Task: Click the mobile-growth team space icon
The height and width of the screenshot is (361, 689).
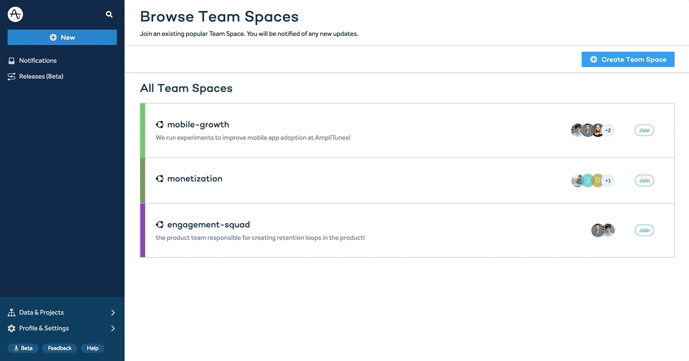Action: click(x=160, y=124)
